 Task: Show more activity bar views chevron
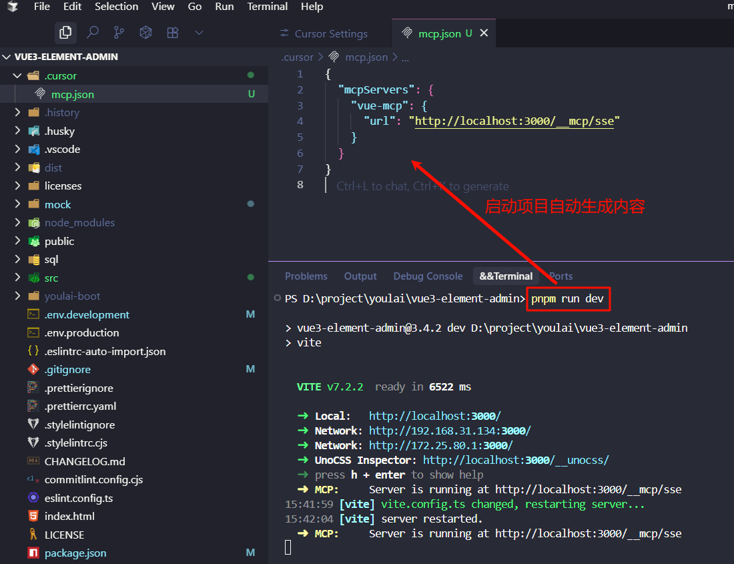199,33
